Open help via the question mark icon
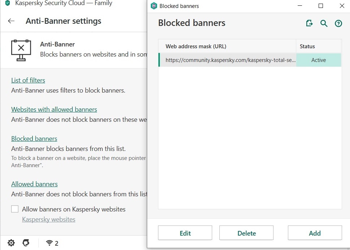Viewport: 350px width, 250px height. point(338,23)
